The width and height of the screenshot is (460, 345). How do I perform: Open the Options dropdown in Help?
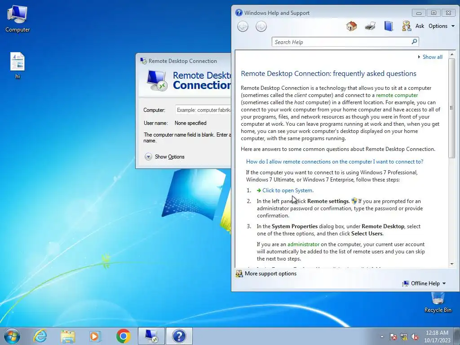(442, 26)
